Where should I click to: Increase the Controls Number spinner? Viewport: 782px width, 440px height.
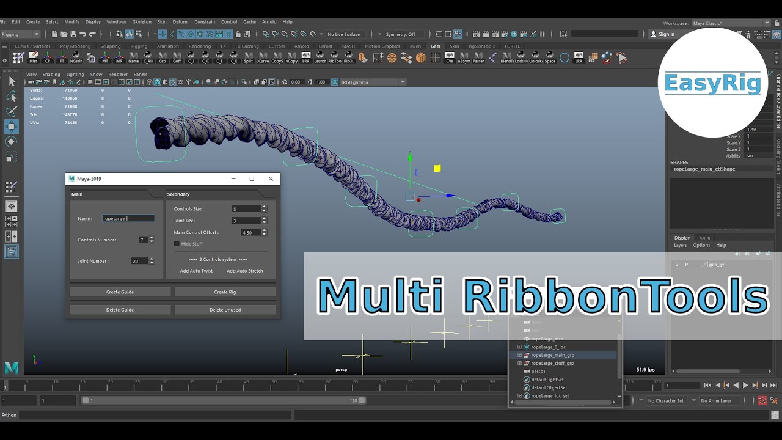tap(152, 238)
